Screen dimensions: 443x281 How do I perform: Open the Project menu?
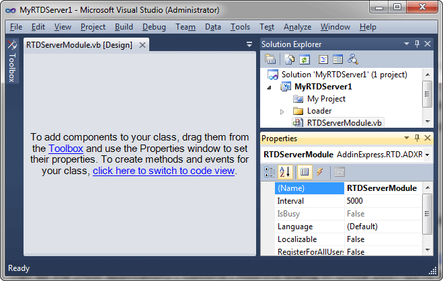(x=93, y=27)
